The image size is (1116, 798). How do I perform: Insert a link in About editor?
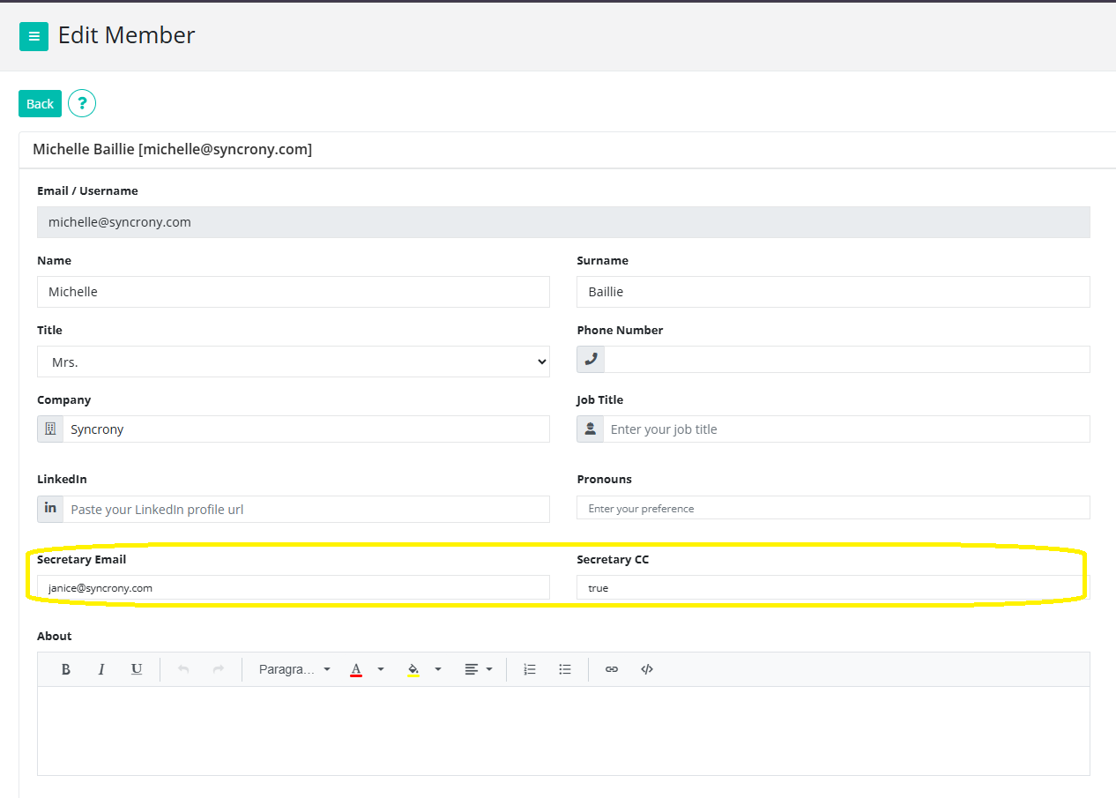(x=612, y=669)
